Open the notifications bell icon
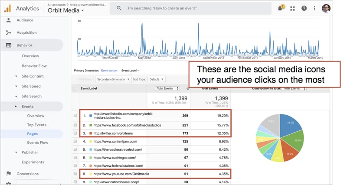 pos(280,8)
